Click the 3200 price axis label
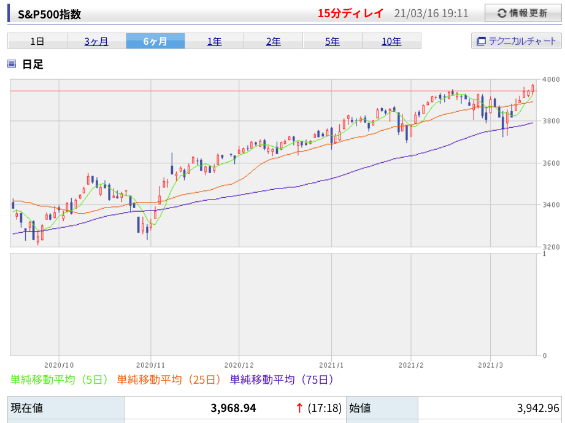 tap(551, 247)
